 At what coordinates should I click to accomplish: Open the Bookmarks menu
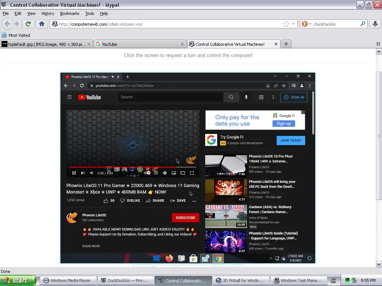coord(70,13)
